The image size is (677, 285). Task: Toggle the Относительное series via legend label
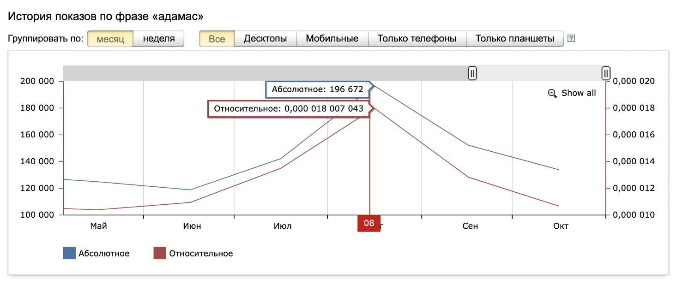[201, 253]
